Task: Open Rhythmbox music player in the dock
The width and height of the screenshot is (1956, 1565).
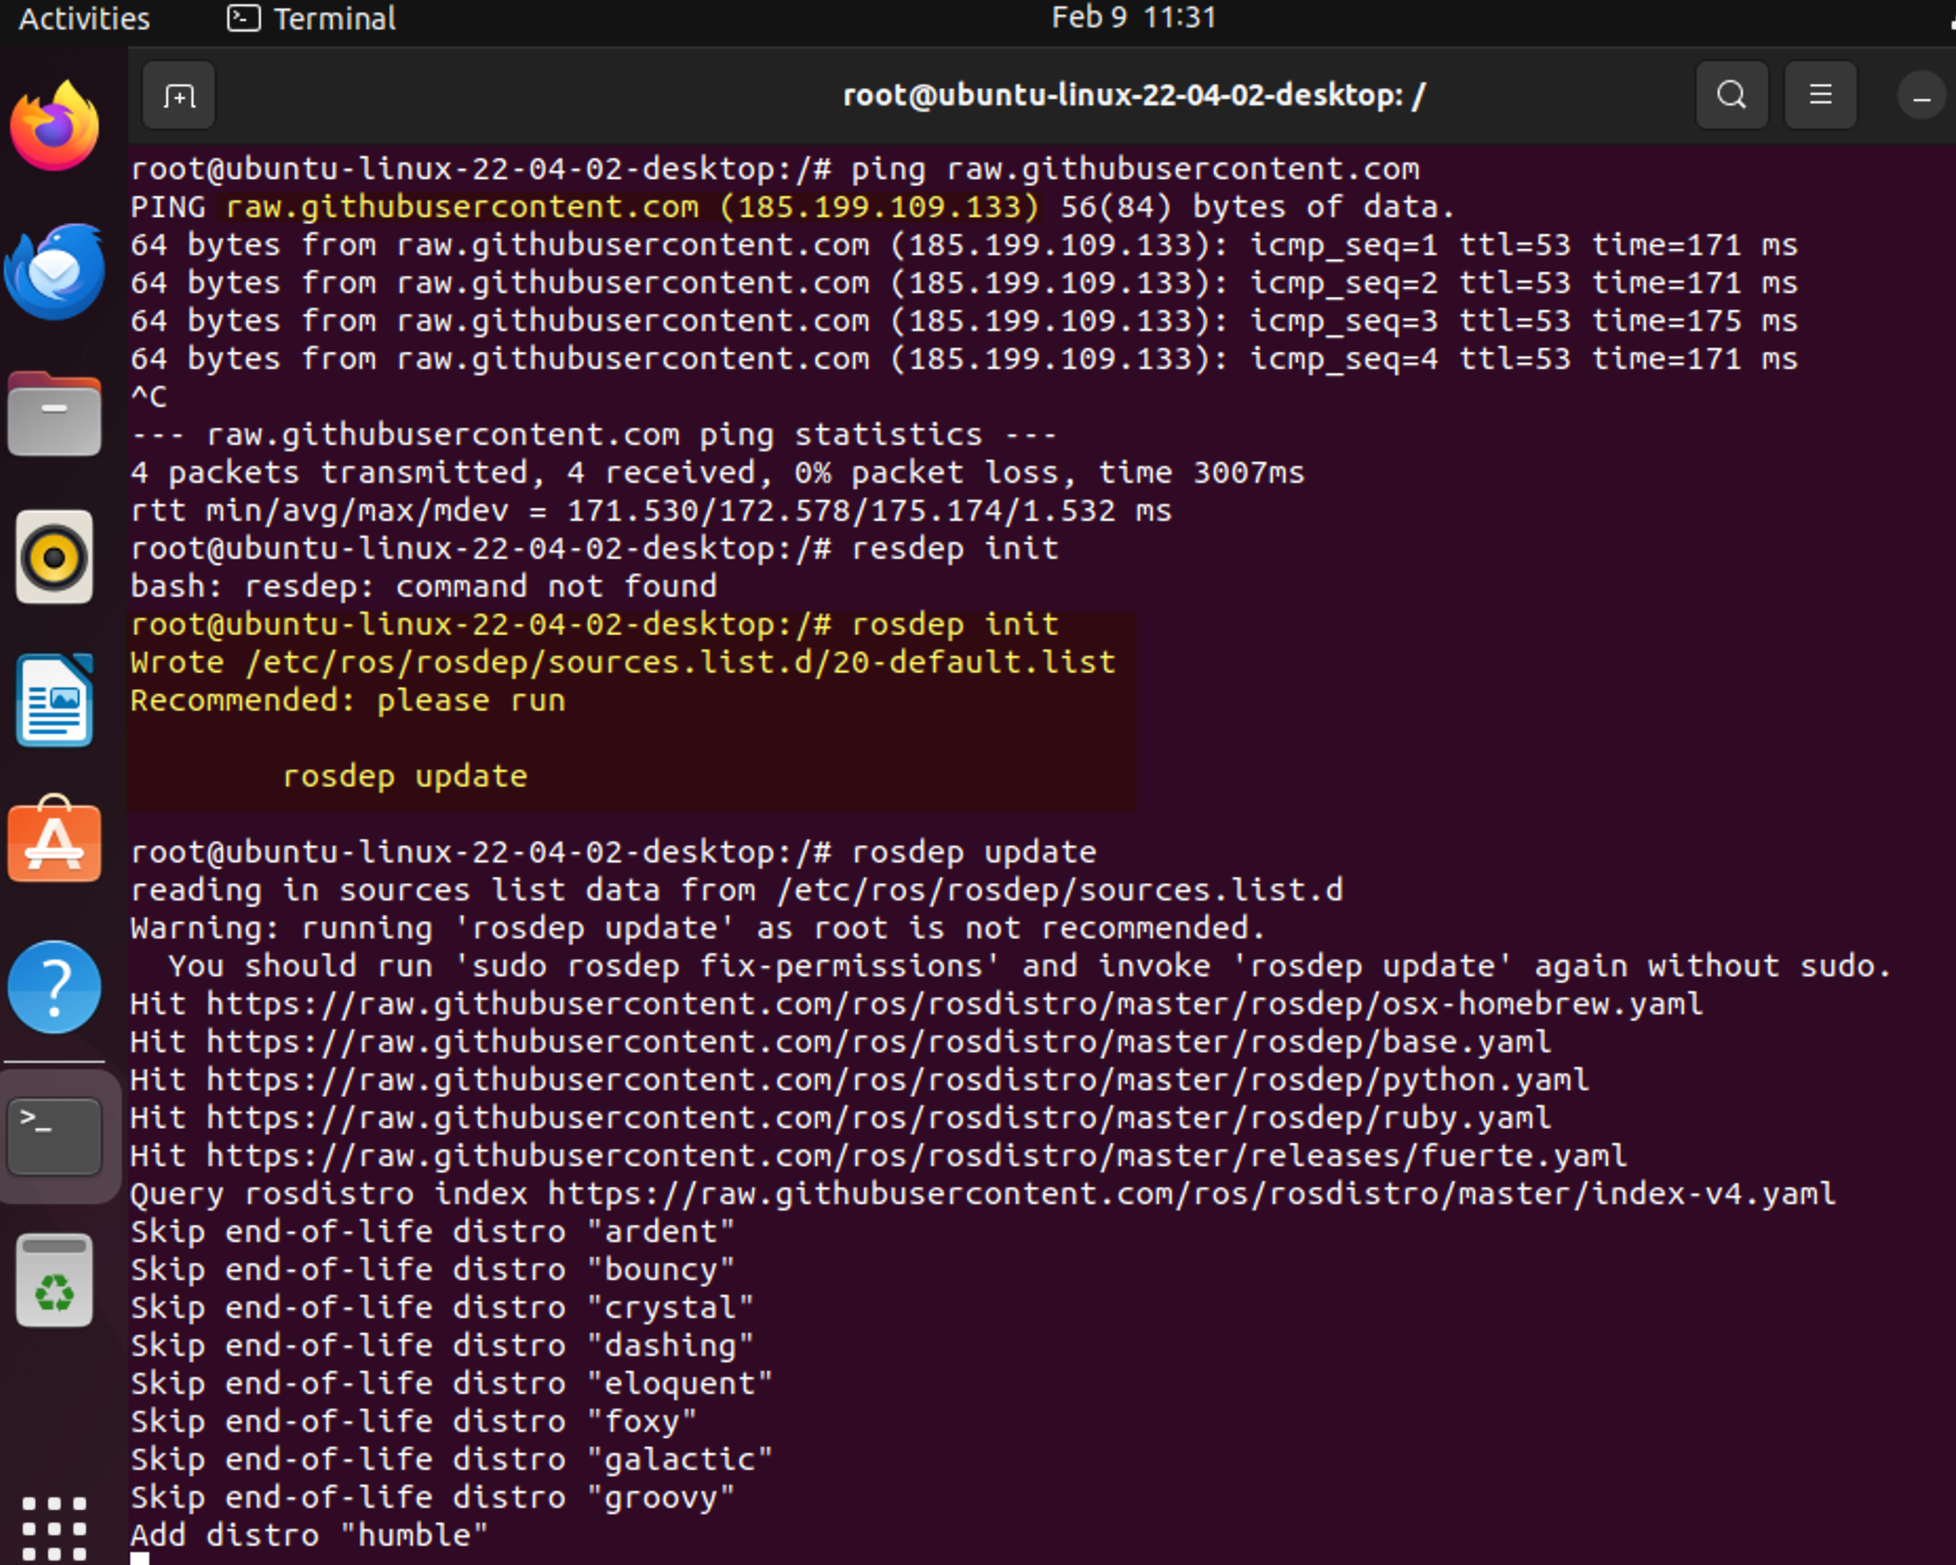Action: tap(55, 557)
